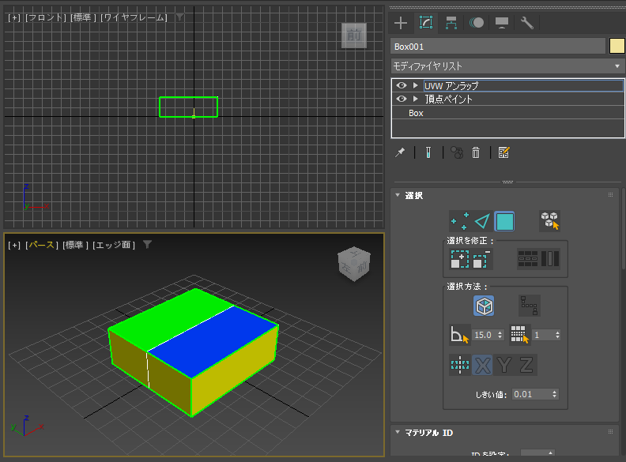Expand the 頂点ペイント modifier sub-objects
The height and width of the screenshot is (462, 626).
click(x=416, y=99)
